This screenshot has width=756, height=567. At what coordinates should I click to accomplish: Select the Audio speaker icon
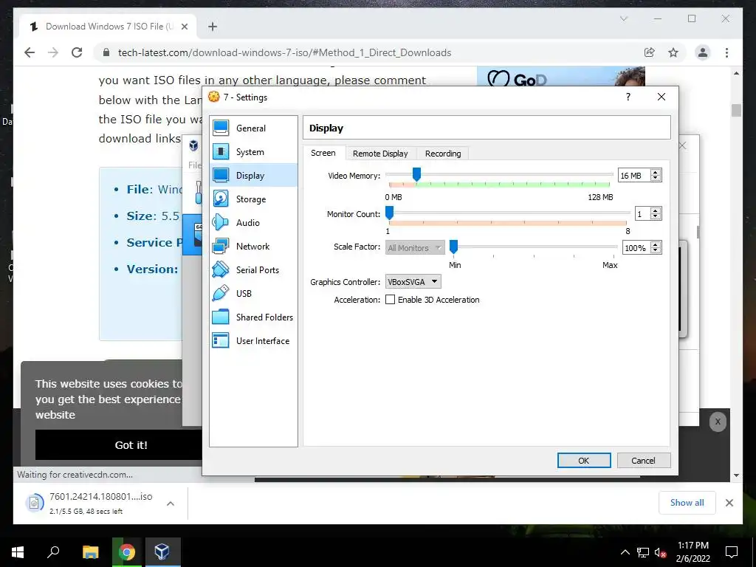tap(221, 222)
